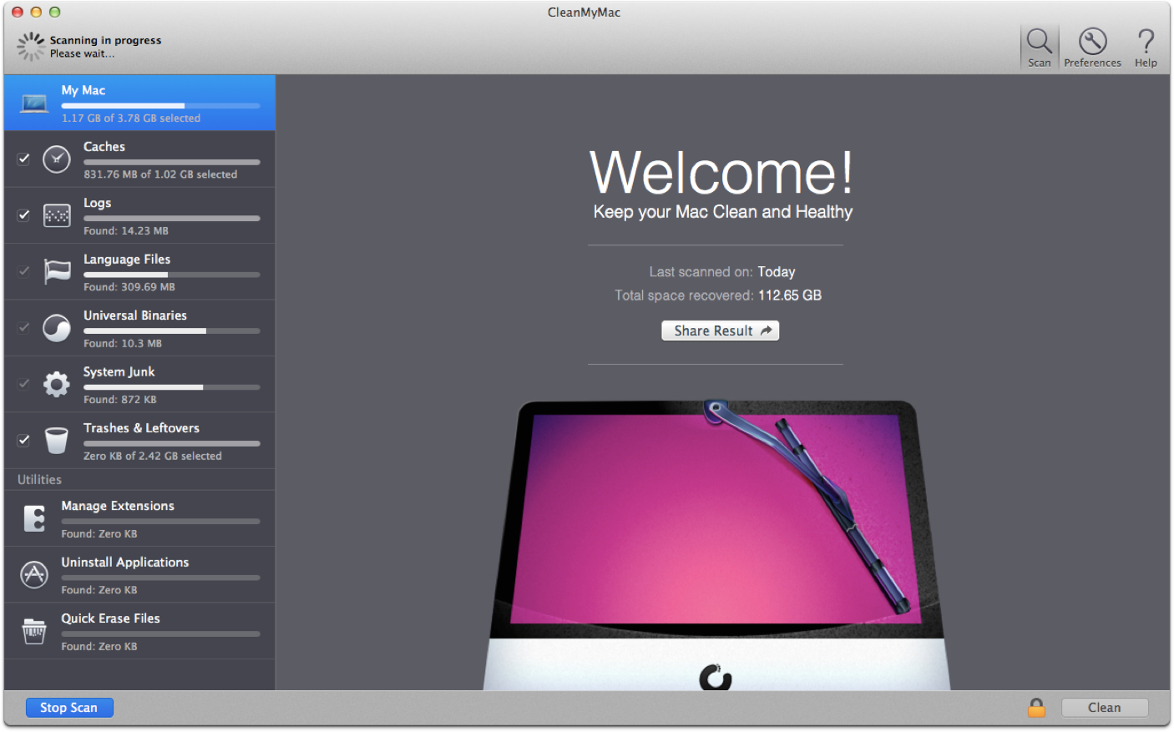Screen dimensions: 1174x732
Task: Toggle the Trashes & Leftovers checkbox
Action: tap(23, 440)
